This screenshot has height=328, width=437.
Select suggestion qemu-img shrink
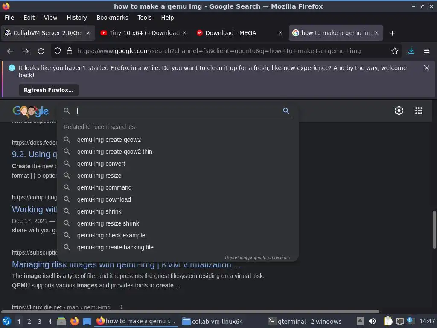click(178, 211)
